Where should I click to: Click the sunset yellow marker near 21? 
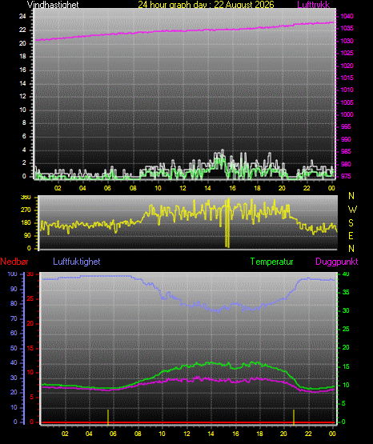click(x=294, y=417)
